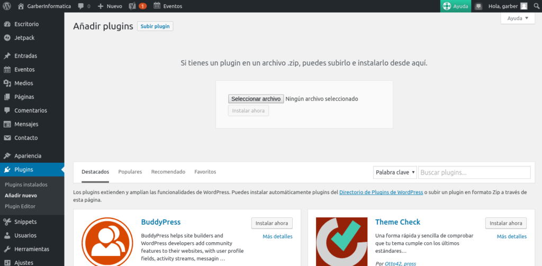This screenshot has height=266, width=542.
Task: Click the Comentarios speech bubble icon in sidebar
Action: pyautogui.click(x=7, y=111)
